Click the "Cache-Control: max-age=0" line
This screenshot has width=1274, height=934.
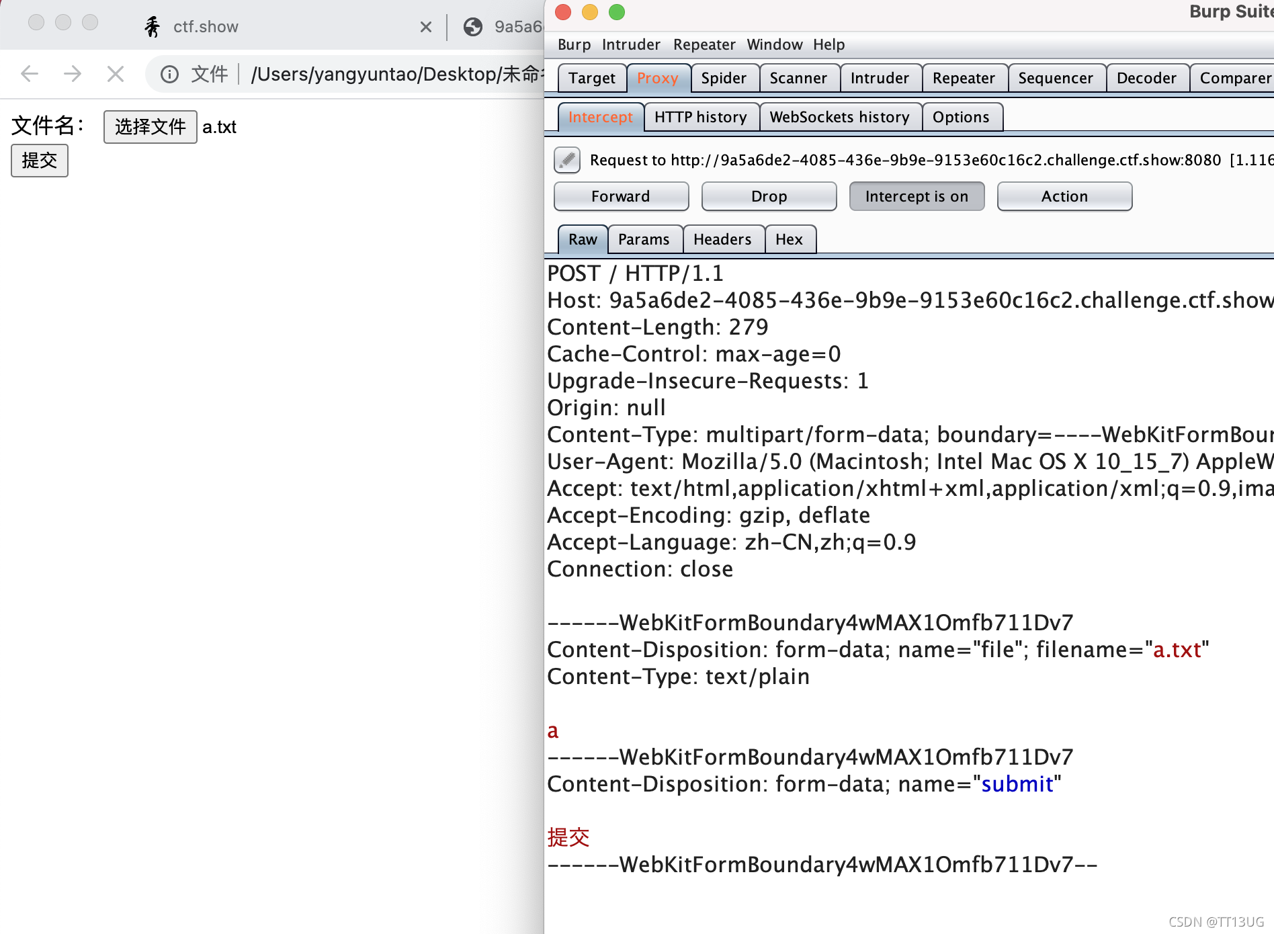pos(693,354)
